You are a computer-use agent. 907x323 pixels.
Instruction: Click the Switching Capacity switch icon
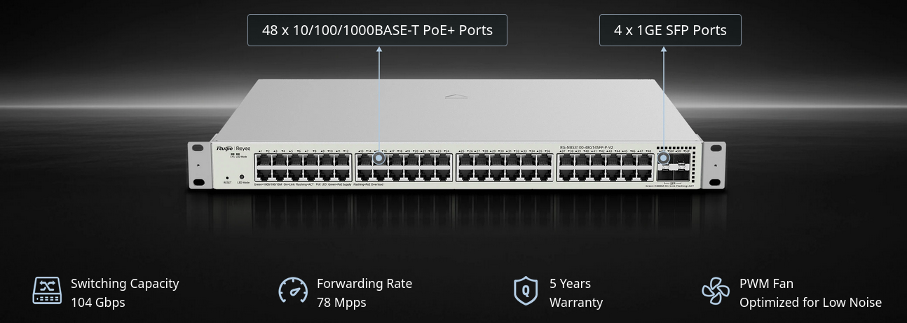(47, 291)
